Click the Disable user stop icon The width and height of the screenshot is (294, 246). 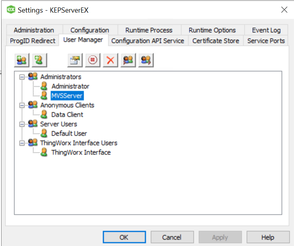point(93,60)
